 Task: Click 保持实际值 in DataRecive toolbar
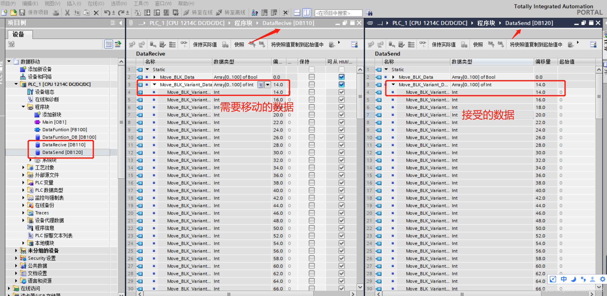point(205,45)
